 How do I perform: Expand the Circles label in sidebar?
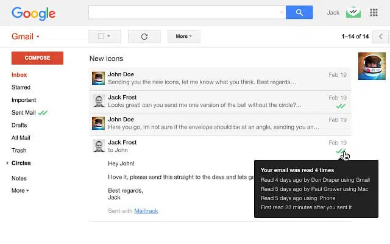point(21,163)
